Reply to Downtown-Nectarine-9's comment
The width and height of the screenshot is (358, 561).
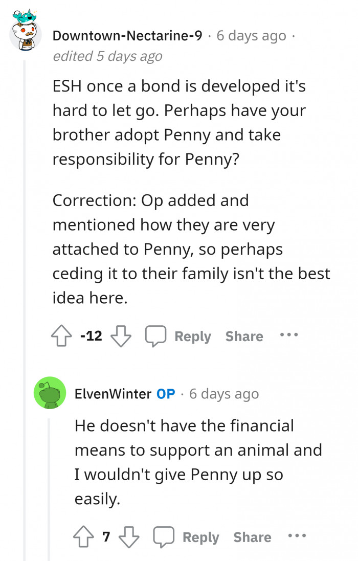click(x=193, y=336)
